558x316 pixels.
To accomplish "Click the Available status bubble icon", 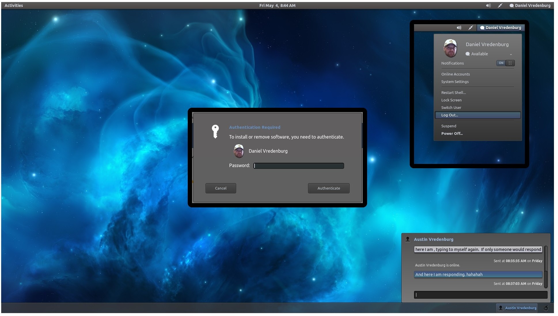I will pos(468,54).
